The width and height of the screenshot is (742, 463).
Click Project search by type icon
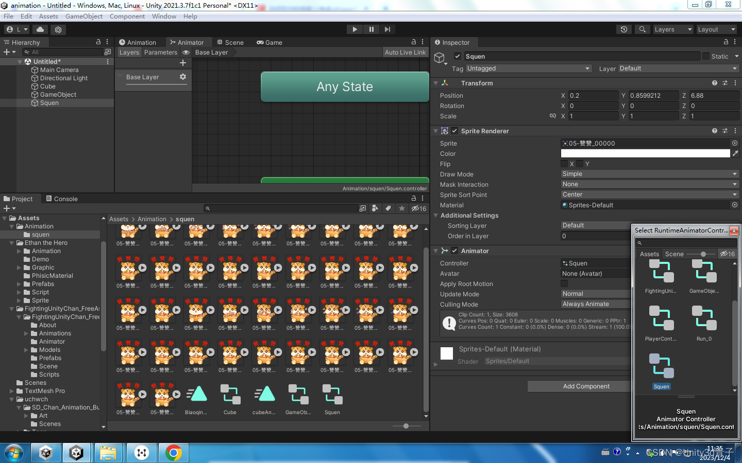pyautogui.click(x=375, y=208)
